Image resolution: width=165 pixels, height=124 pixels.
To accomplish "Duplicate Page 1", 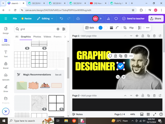I will point(148,36).
